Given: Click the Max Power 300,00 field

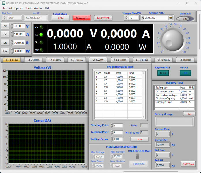Looking at the screenshot, I should tap(99, 166).
